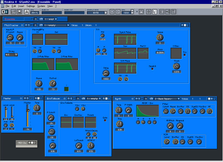Click the PitchTracker snapshot camera icon
223x162 pixels.
[41, 25]
